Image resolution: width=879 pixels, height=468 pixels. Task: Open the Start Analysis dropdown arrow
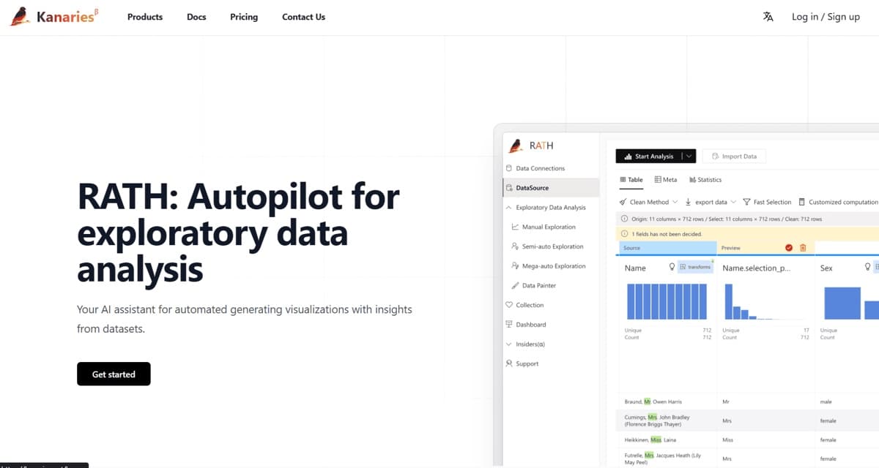(689, 156)
